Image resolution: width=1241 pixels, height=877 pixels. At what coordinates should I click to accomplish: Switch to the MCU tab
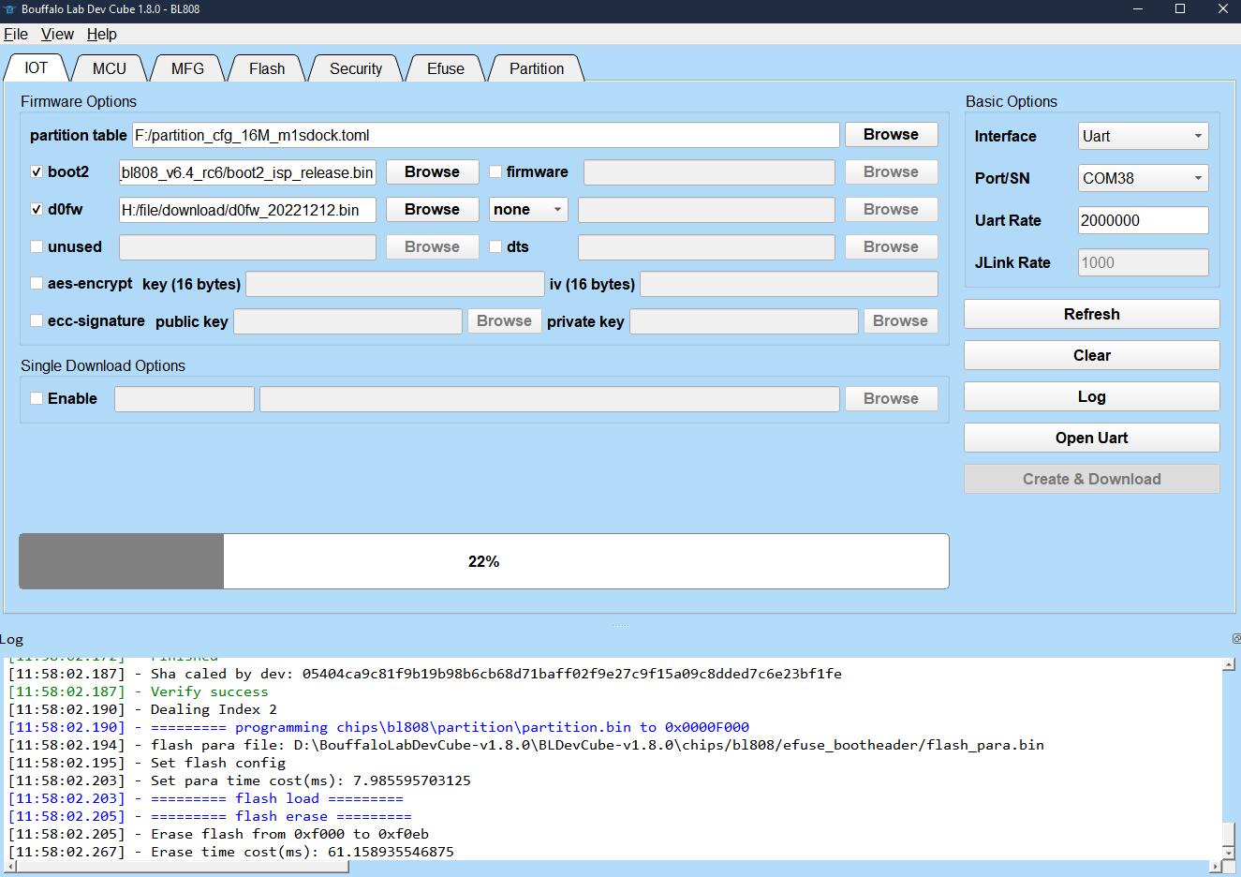[x=110, y=68]
